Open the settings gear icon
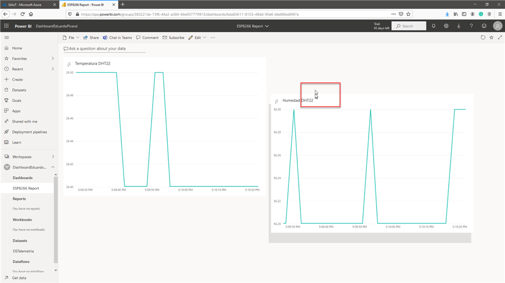This screenshot has height=283, width=505. tap(446, 26)
